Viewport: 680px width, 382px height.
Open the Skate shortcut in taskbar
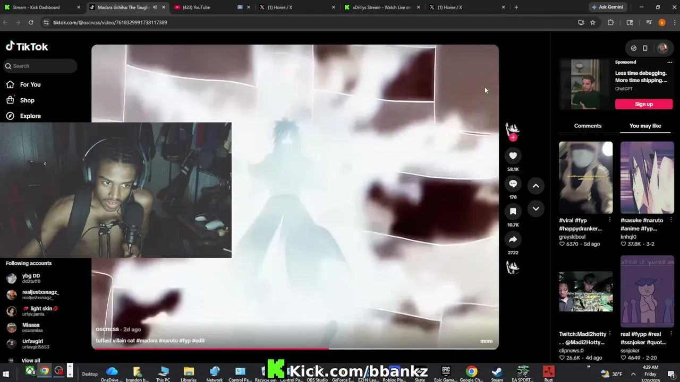420,374
